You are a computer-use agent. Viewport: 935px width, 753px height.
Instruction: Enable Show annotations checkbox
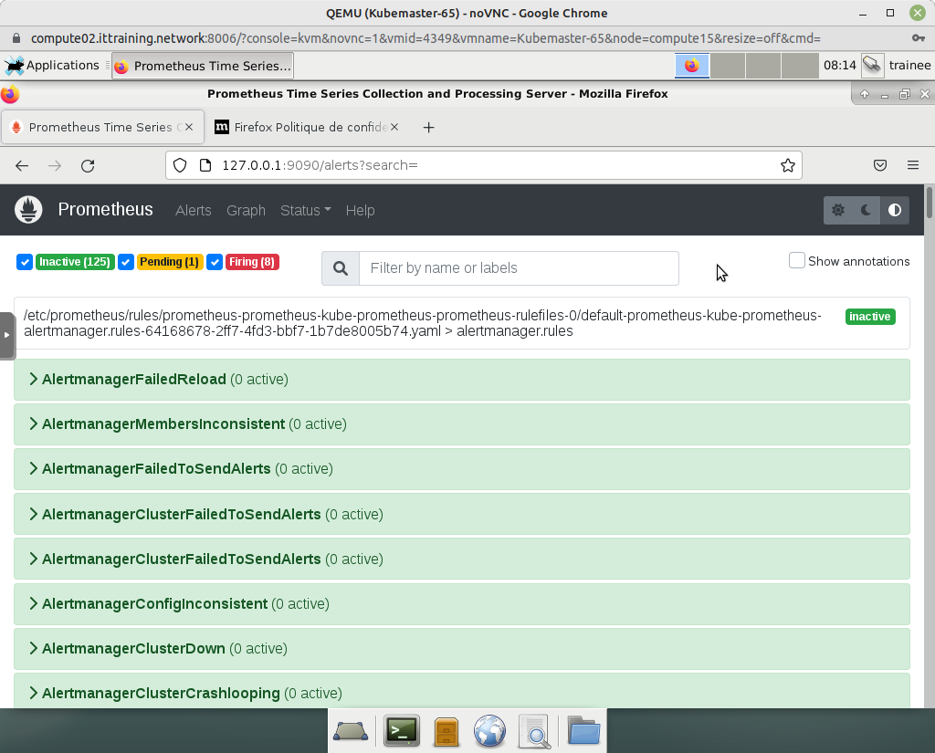tap(797, 261)
